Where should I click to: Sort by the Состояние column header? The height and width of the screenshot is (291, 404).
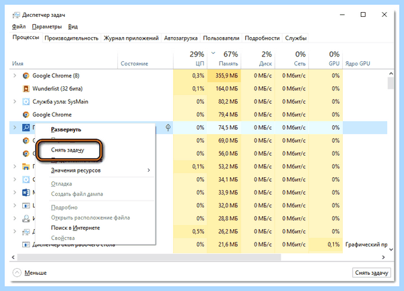pyautogui.click(x=145, y=59)
